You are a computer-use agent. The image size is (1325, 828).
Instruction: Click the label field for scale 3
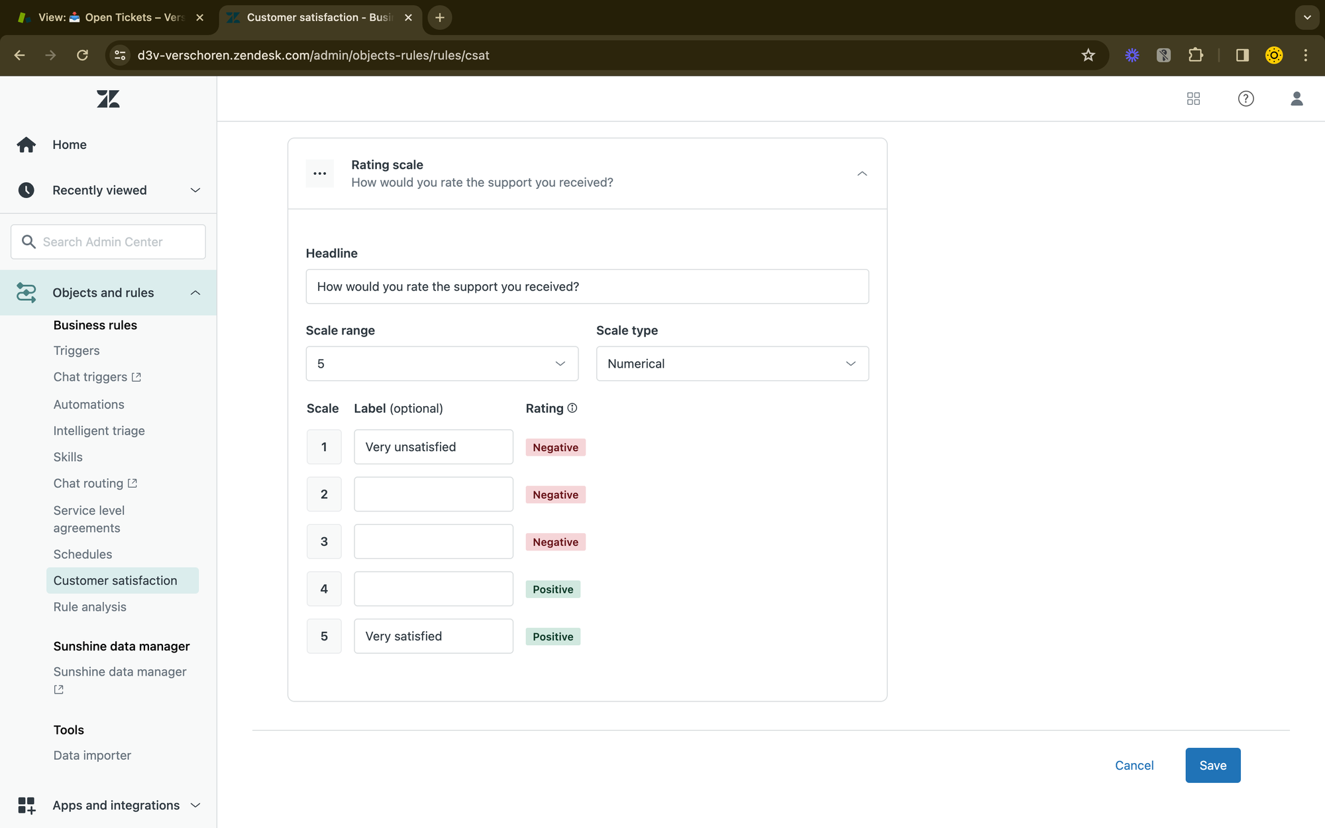pos(433,541)
